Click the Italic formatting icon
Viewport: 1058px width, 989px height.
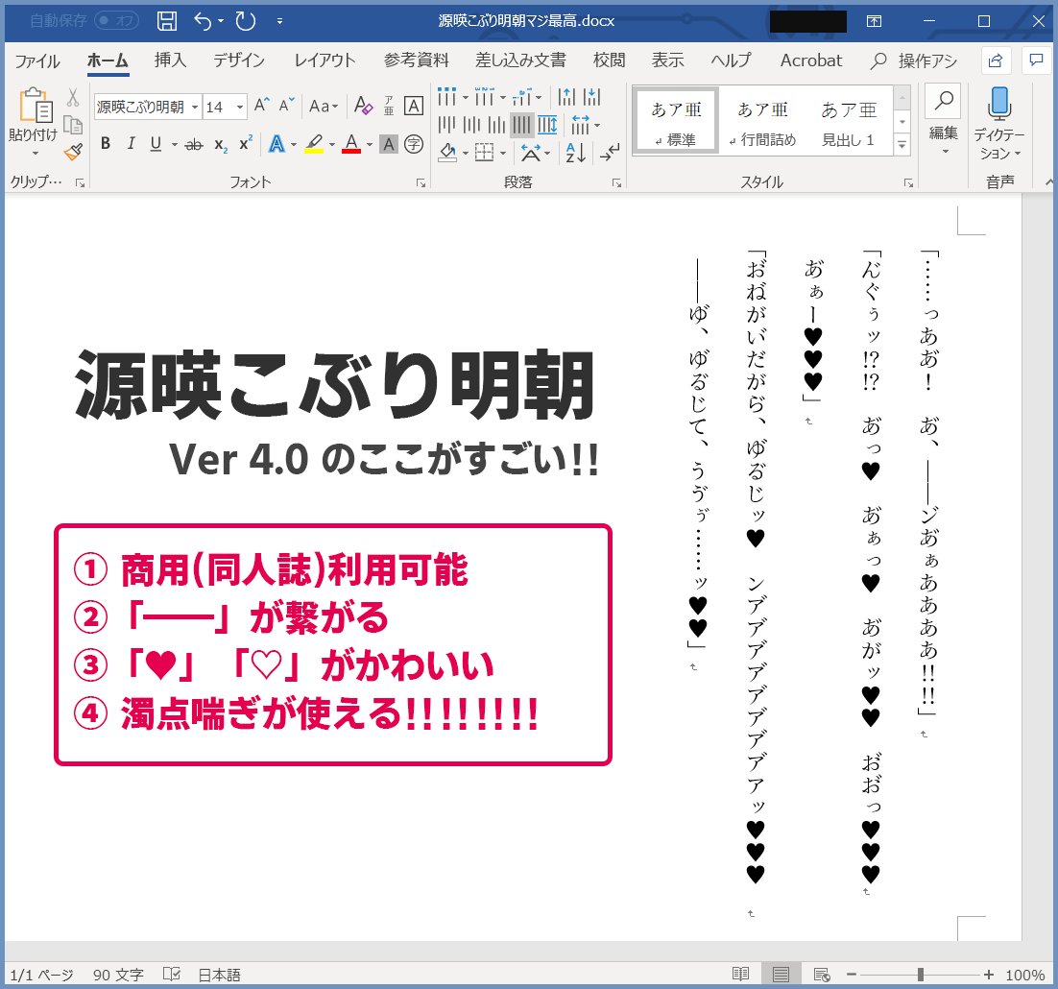click(131, 144)
